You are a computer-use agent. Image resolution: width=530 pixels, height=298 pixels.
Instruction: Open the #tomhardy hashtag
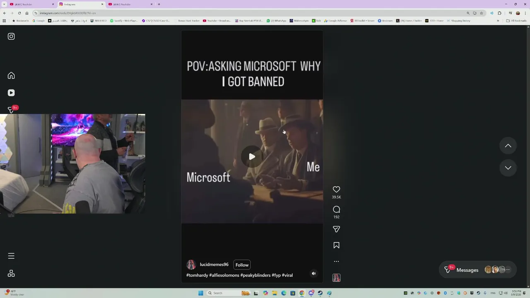coord(197,275)
